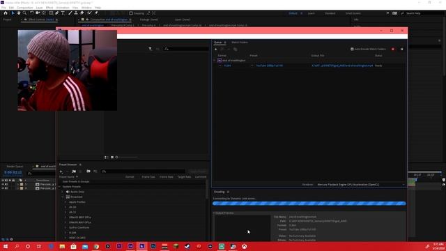446x251 pixels.
Task: Toggle the Snapping checkbox in toolbar
Action: coord(131,13)
